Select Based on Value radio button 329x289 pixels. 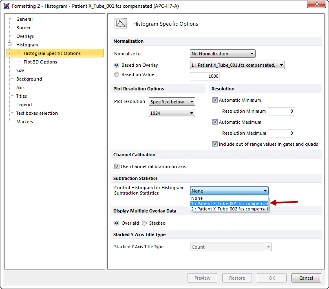(x=117, y=75)
